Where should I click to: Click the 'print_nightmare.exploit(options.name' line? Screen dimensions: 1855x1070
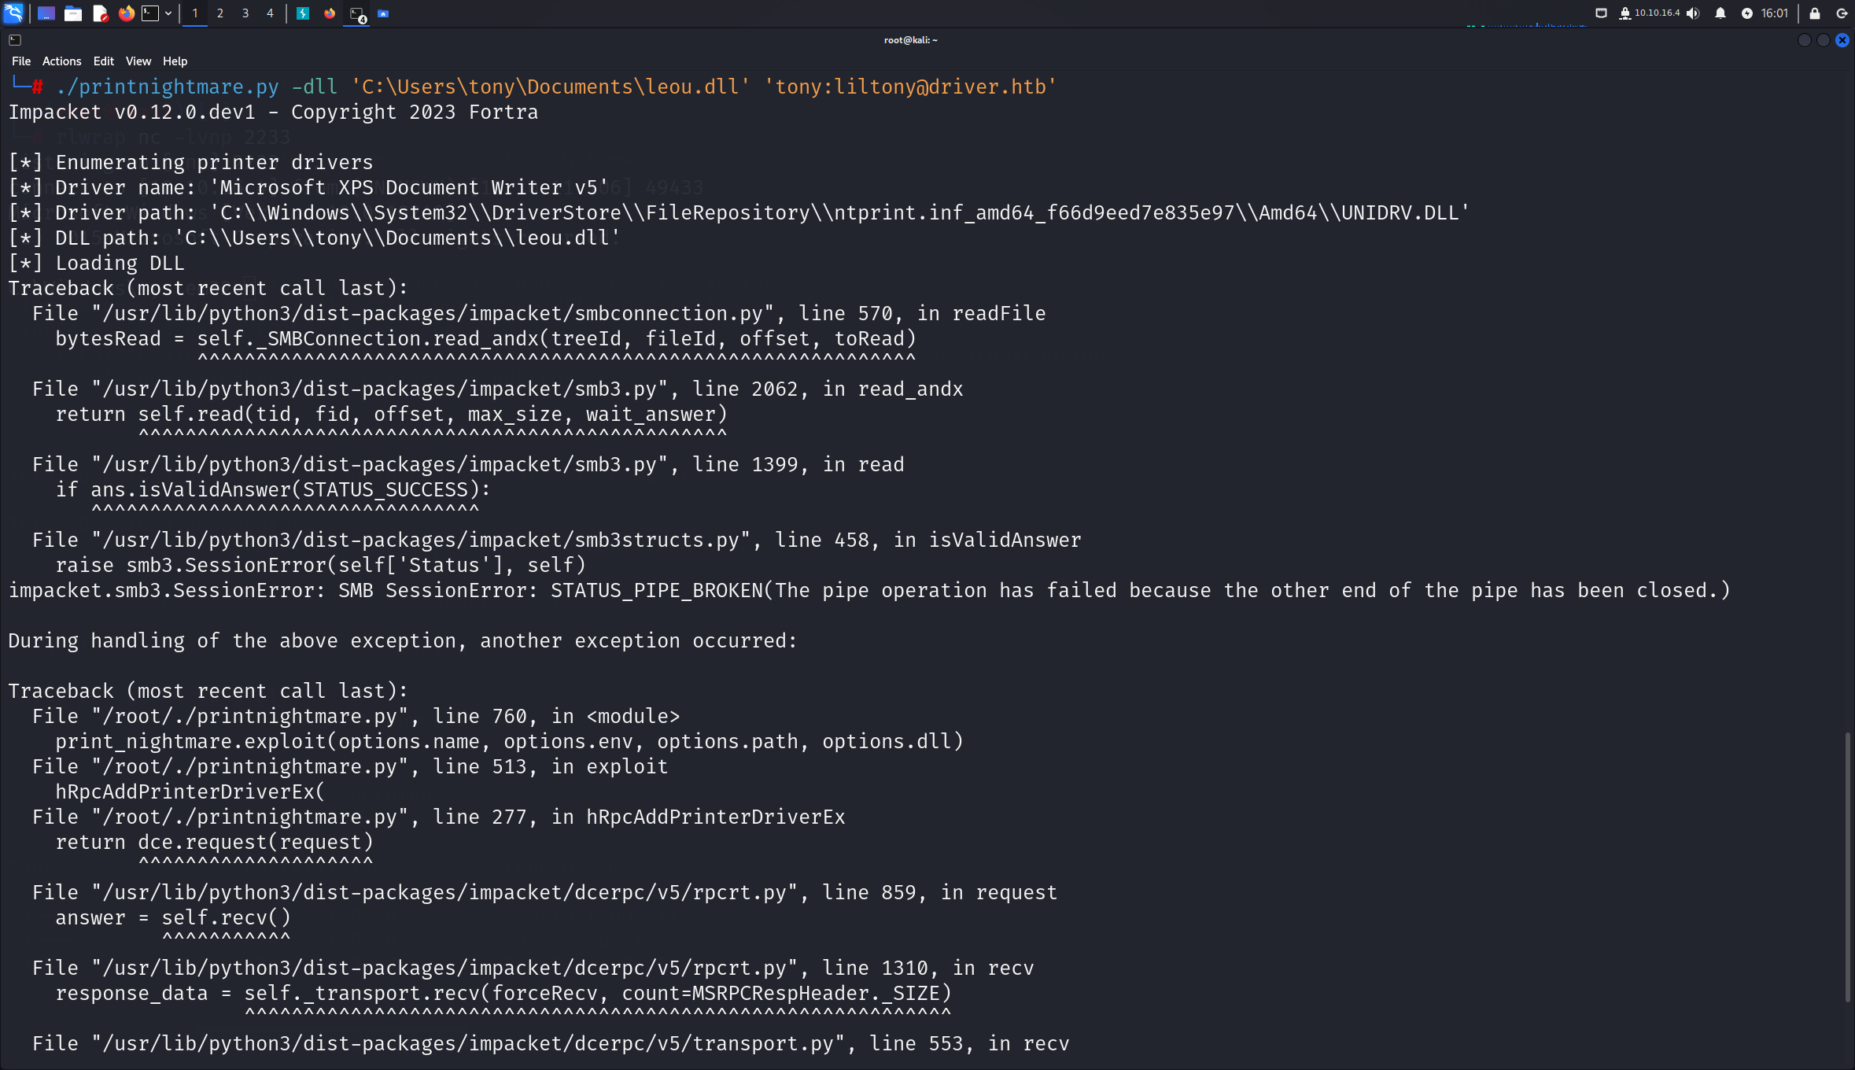(509, 742)
